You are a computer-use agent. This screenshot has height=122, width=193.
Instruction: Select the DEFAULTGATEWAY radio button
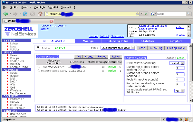(39, 67)
